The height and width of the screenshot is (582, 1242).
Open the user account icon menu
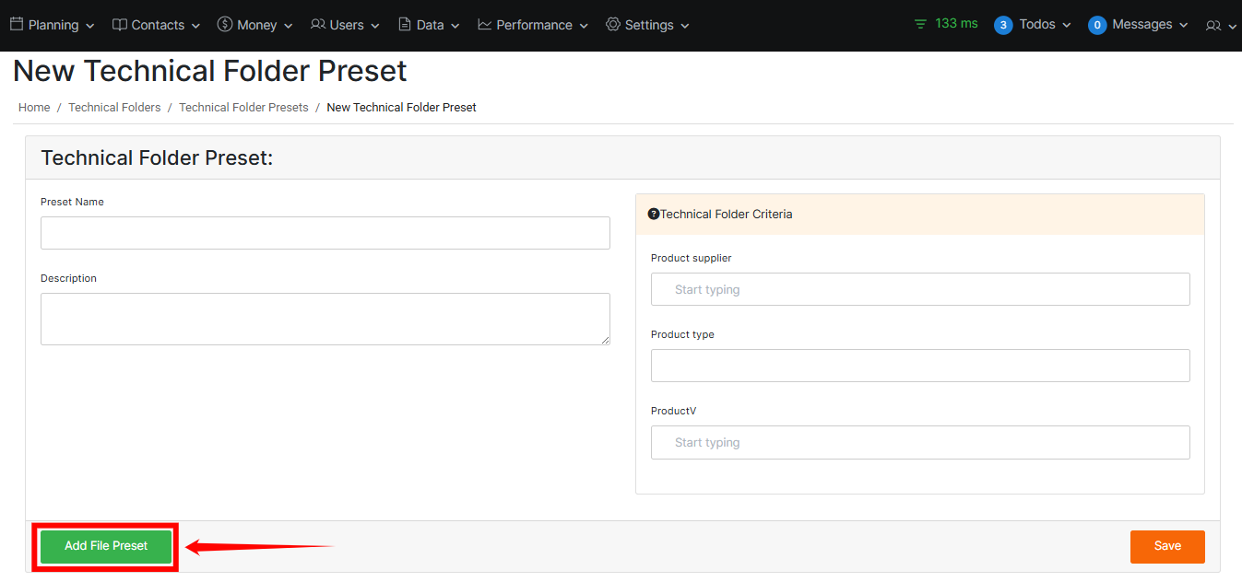pos(1221,26)
